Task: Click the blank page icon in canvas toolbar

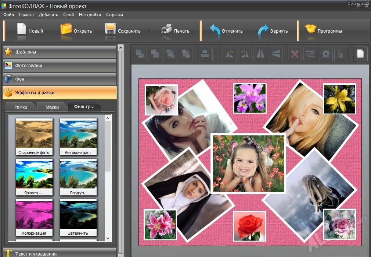Action: click(x=360, y=54)
